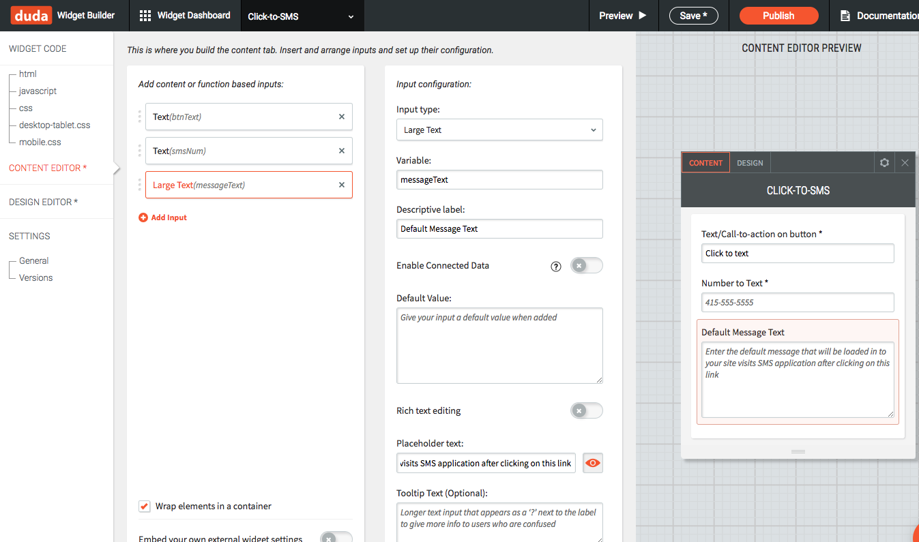The height and width of the screenshot is (542, 919).
Task: Click the Tooltip Text textarea
Action: click(x=499, y=522)
